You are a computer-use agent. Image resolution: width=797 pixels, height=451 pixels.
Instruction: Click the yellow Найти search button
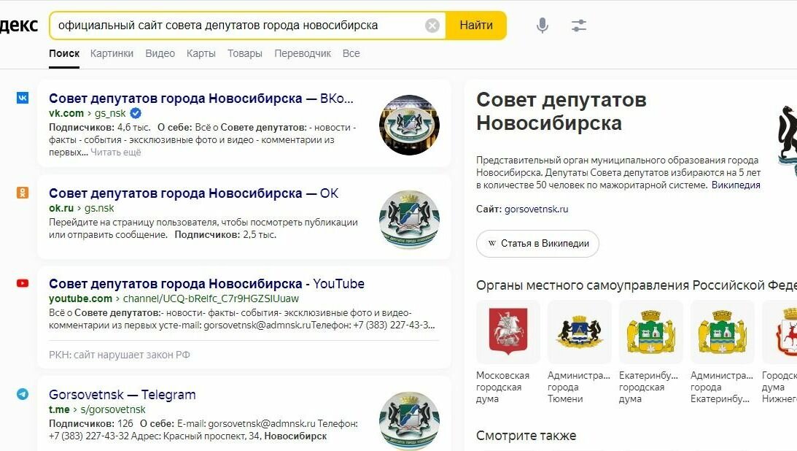(x=476, y=26)
